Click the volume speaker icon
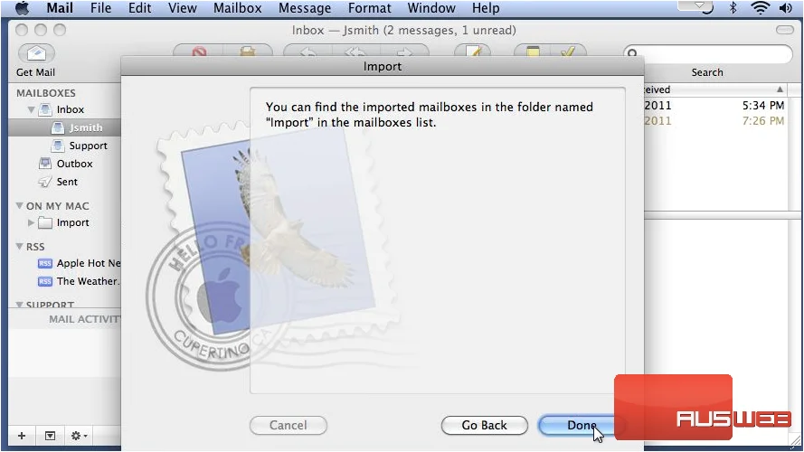804x452 pixels. coord(786,8)
